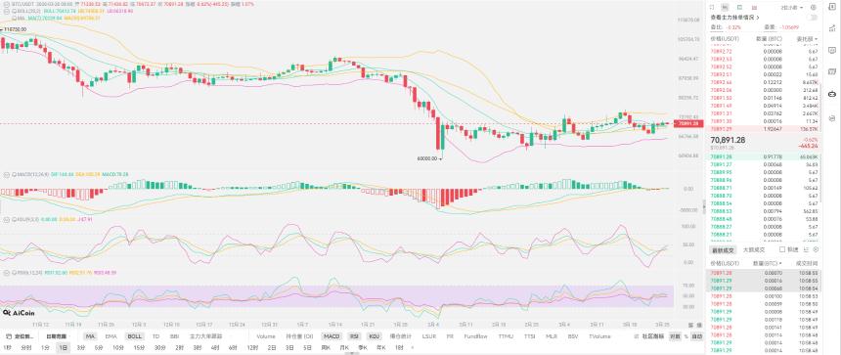Switch price axis to percent mode

point(686,336)
